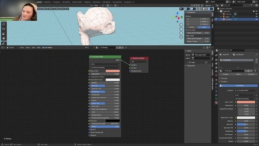259x146 pixels.
Task: Toggle Collection visibility eye in outliner
Action: (x=257, y=11)
